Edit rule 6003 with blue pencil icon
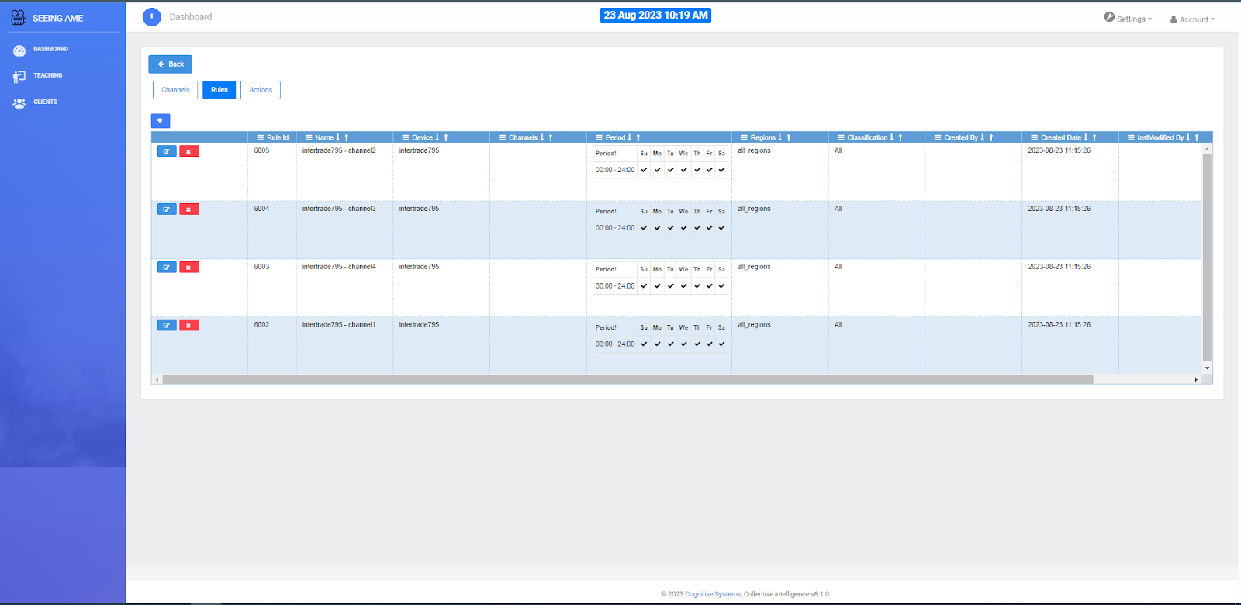Screen dimensions: 1241x605 (x=167, y=268)
